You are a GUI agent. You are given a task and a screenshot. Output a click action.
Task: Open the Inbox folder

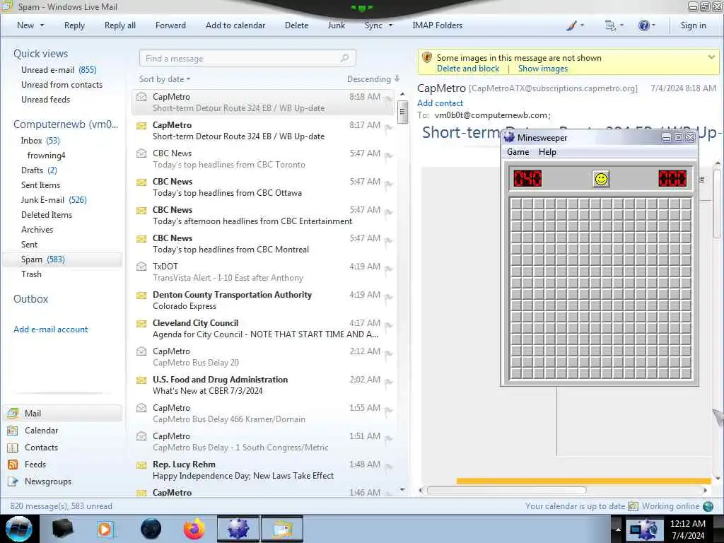tap(40, 141)
